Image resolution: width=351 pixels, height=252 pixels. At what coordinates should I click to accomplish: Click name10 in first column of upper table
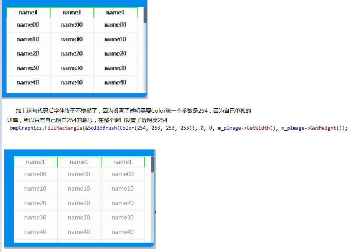click(28, 39)
